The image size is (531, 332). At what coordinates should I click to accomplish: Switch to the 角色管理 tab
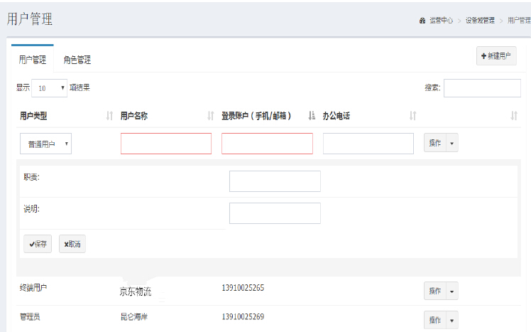click(77, 60)
